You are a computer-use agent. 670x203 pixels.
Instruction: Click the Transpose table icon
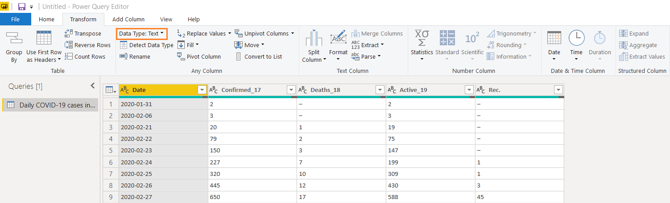pyautogui.click(x=69, y=33)
